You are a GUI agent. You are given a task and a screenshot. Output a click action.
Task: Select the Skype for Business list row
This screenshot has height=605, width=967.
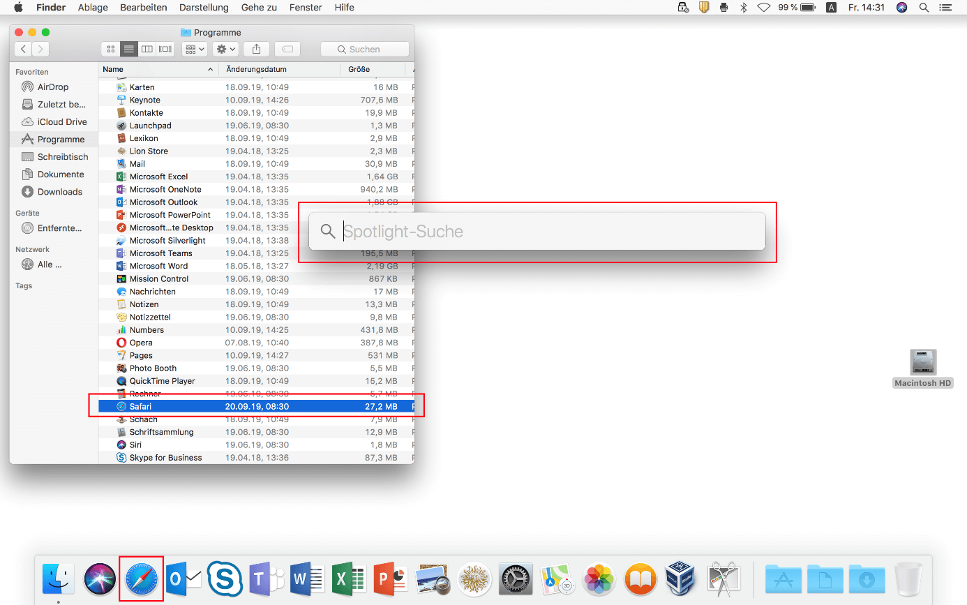pos(256,458)
